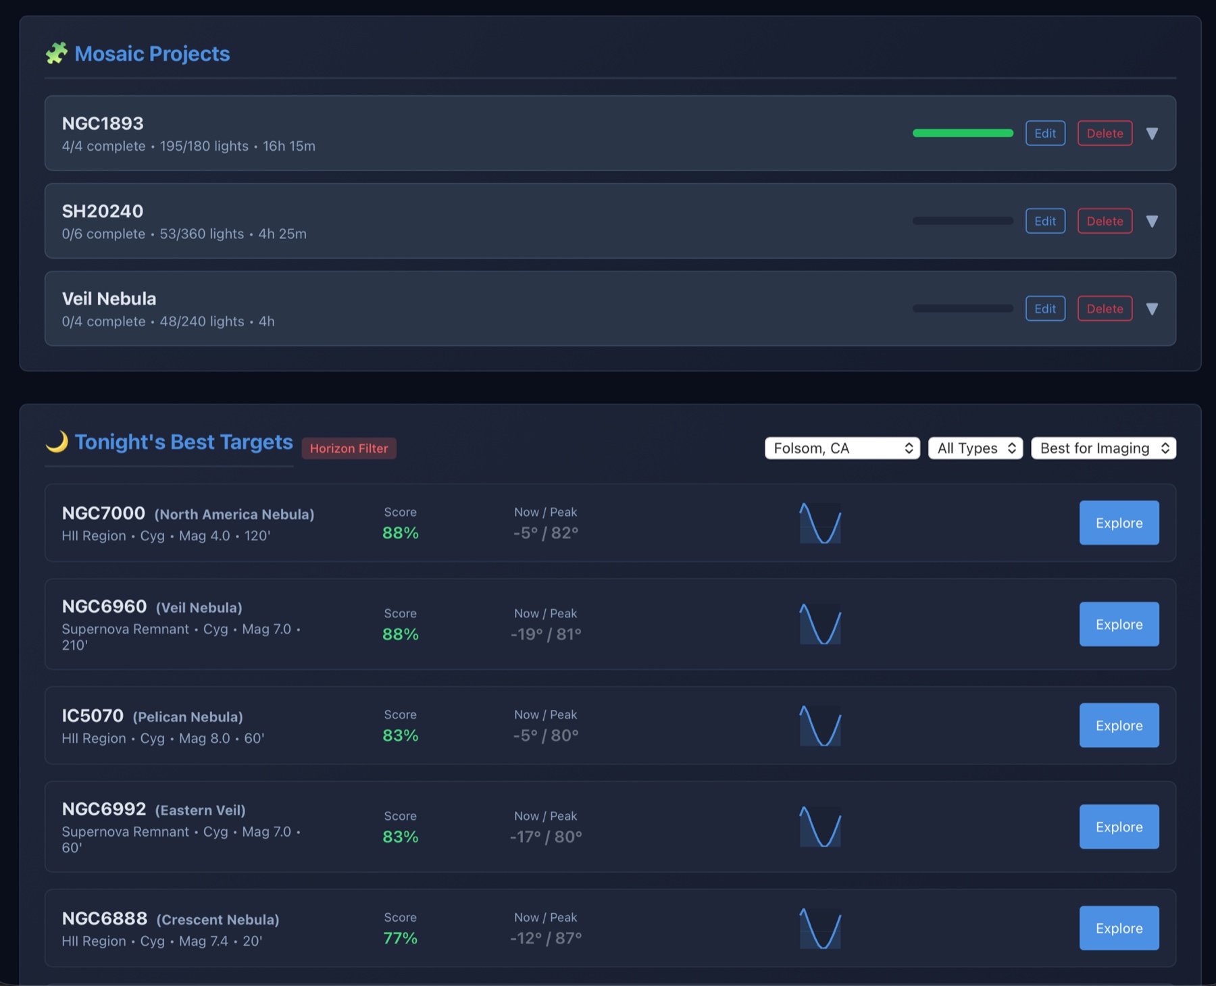Delete the SH20240 mosaic project
This screenshot has height=986, width=1216.
[1105, 221]
